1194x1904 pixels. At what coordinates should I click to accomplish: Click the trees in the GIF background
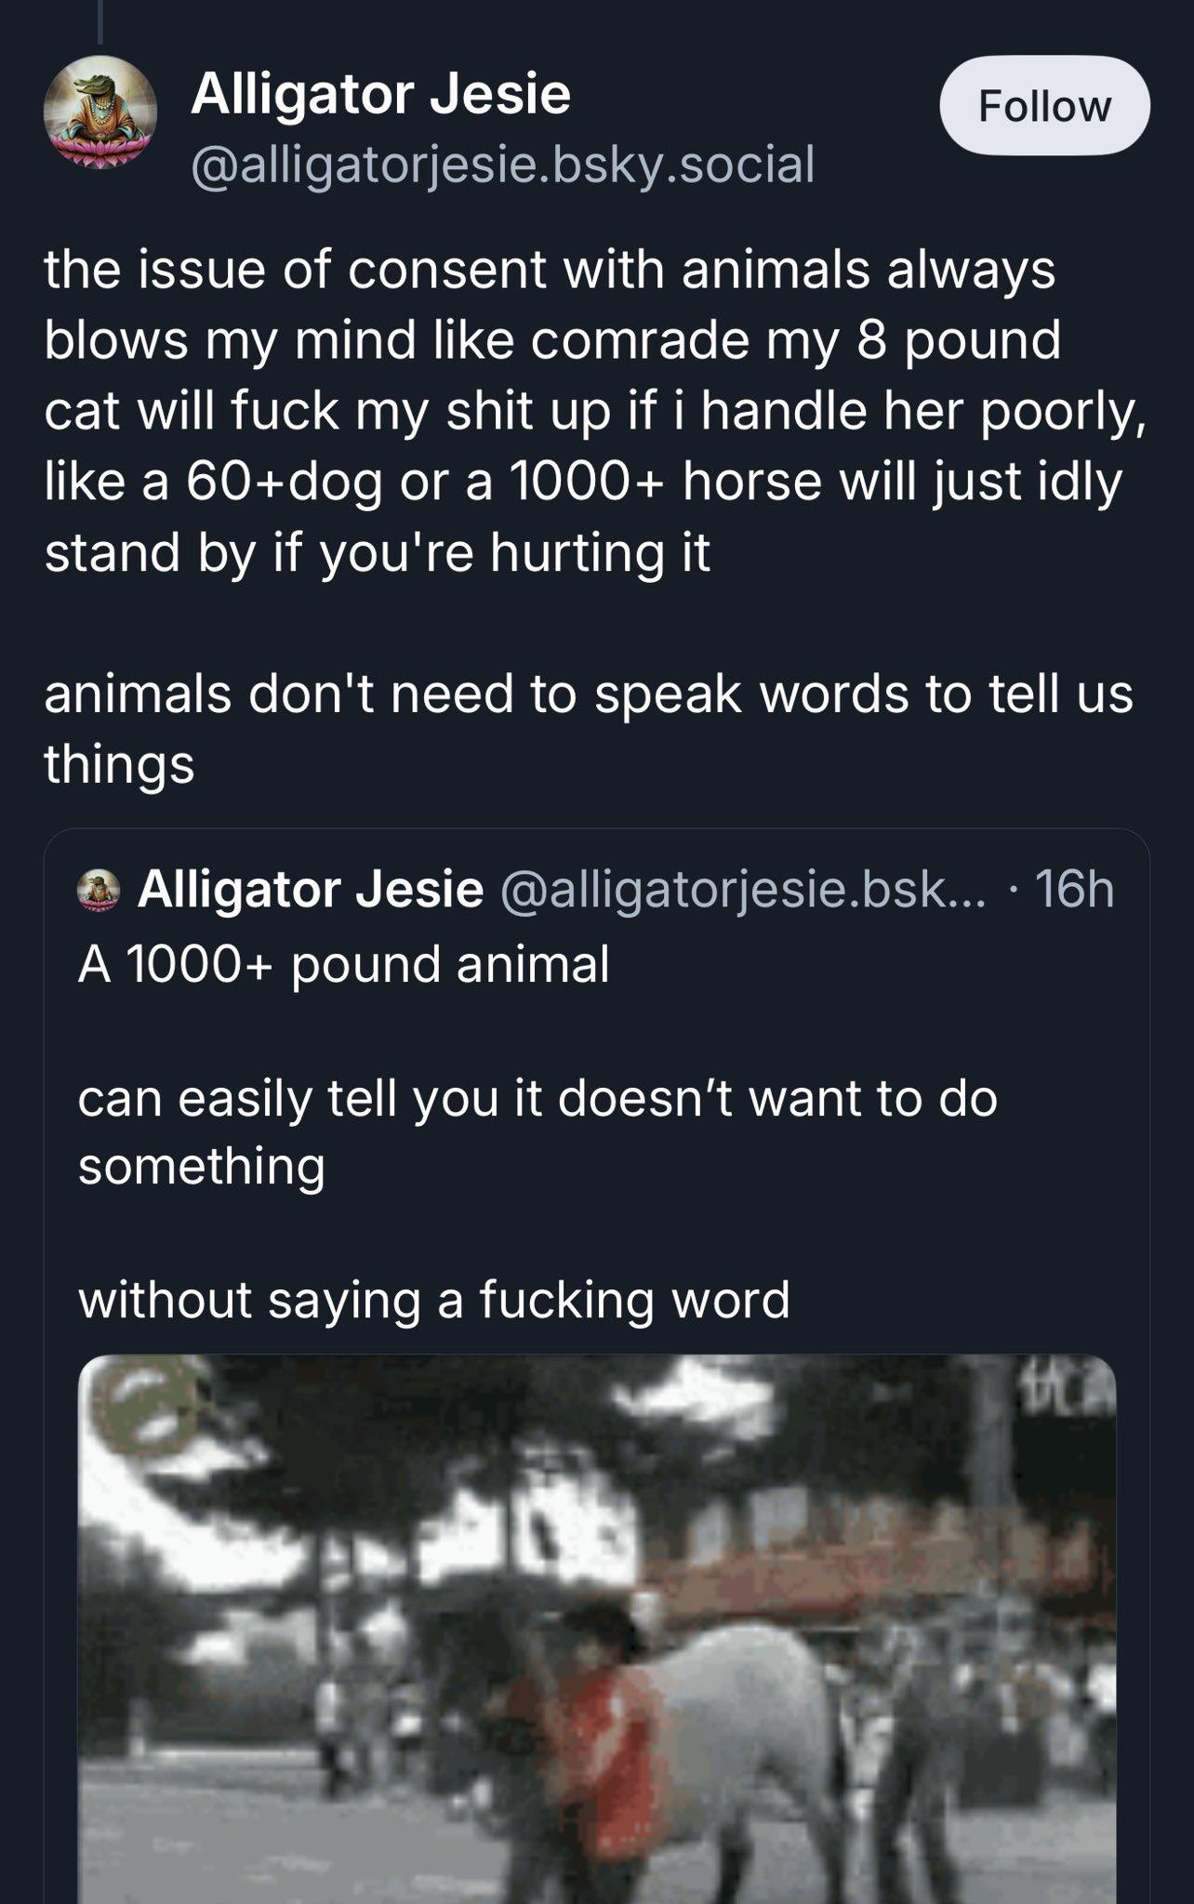tap(465, 1450)
